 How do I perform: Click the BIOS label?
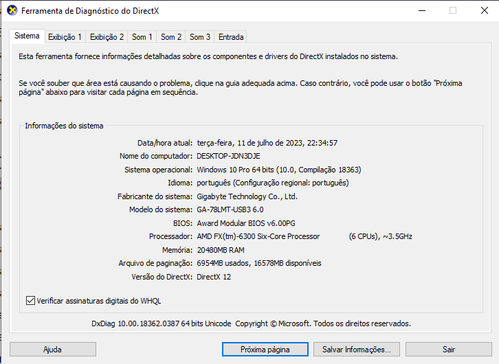point(183,223)
